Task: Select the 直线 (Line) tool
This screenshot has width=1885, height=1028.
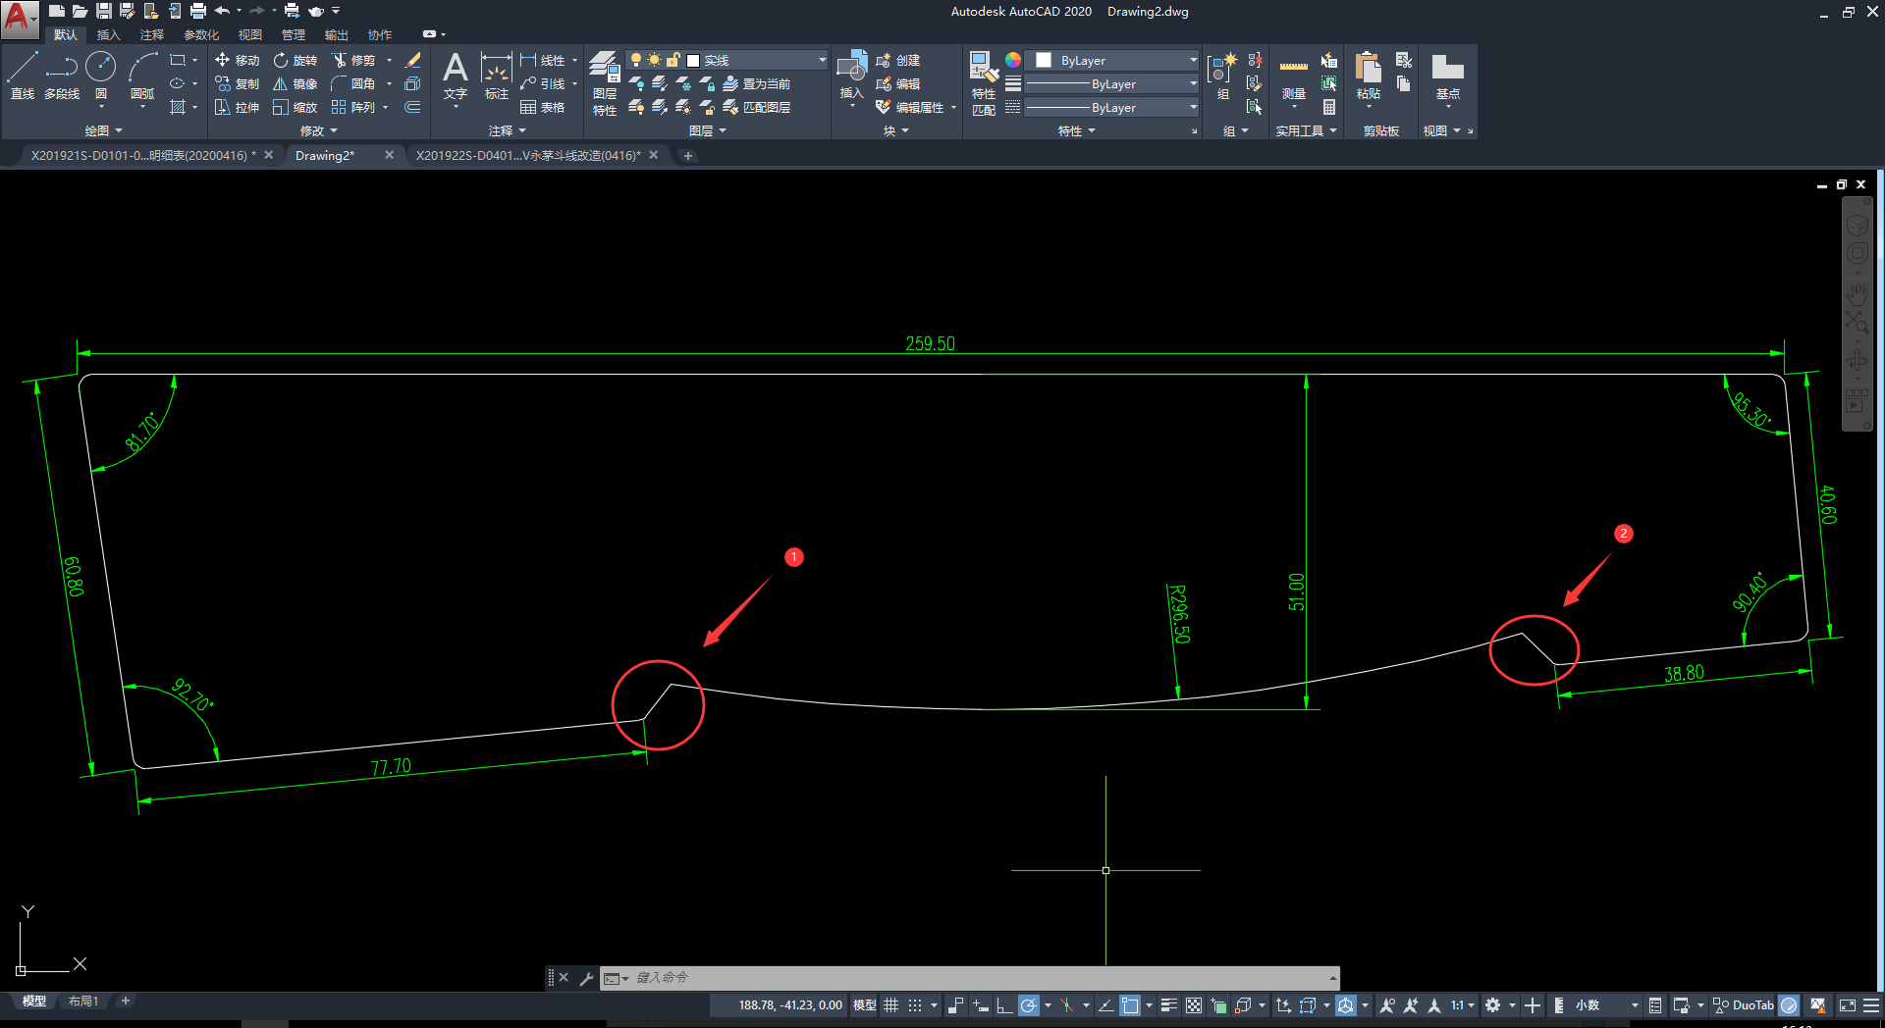Action: 22,76
